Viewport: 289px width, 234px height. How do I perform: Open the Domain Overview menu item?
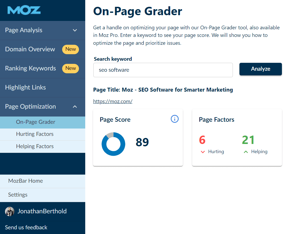coord(30,49)
